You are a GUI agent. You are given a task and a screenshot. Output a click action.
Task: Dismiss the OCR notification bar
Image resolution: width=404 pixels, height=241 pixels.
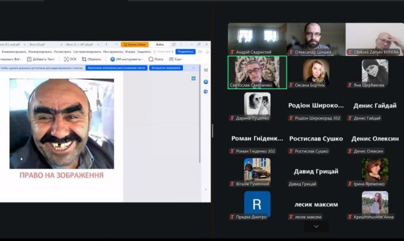[x=193, y=68]
